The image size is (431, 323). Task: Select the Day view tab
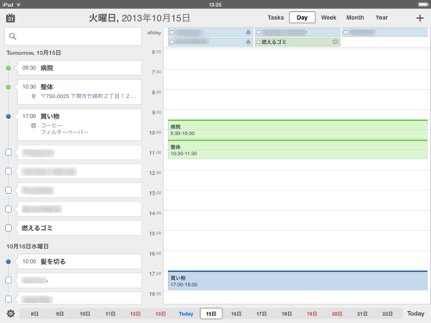coord(302,17)
